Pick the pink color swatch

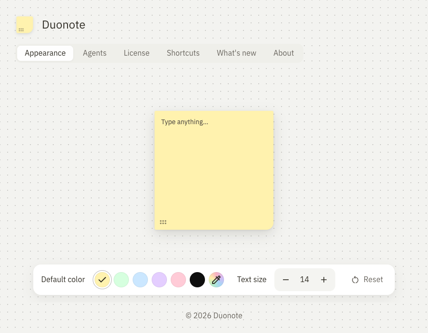(x=178, y=280)
